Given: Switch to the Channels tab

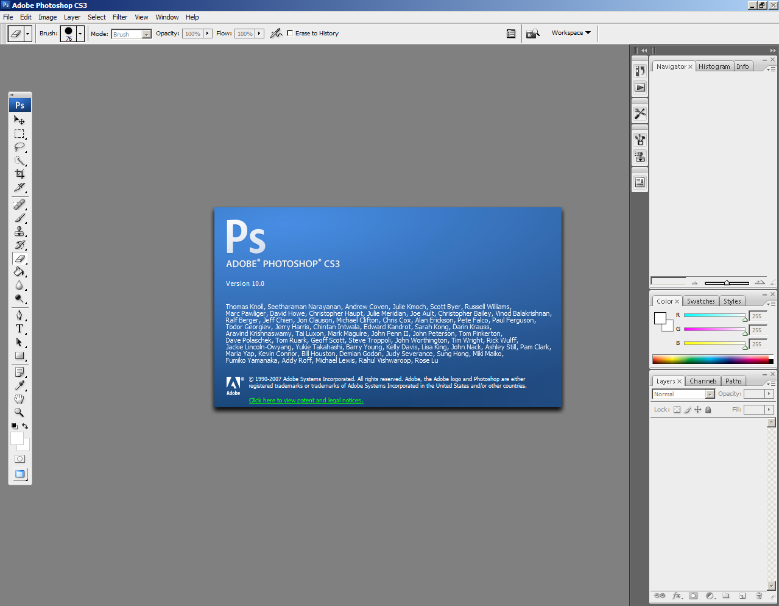Looking at the screenshot, I should tap(703, 381).
